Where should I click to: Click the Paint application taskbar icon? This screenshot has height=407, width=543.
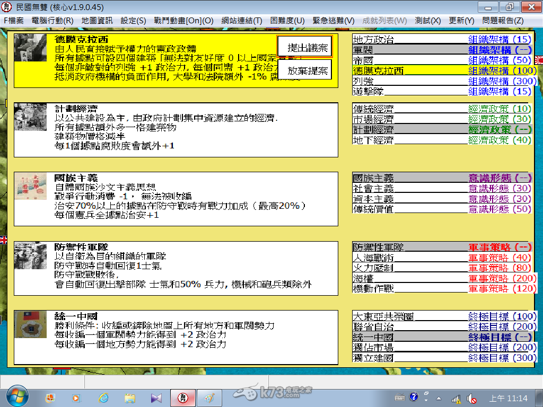pyautogui.click(x=209, y=397)
